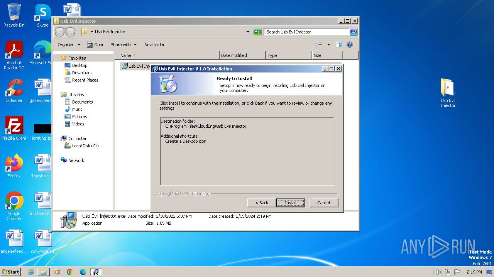
Task: Open Windows Explorer taskbar icon
Action: coord(44,272)
